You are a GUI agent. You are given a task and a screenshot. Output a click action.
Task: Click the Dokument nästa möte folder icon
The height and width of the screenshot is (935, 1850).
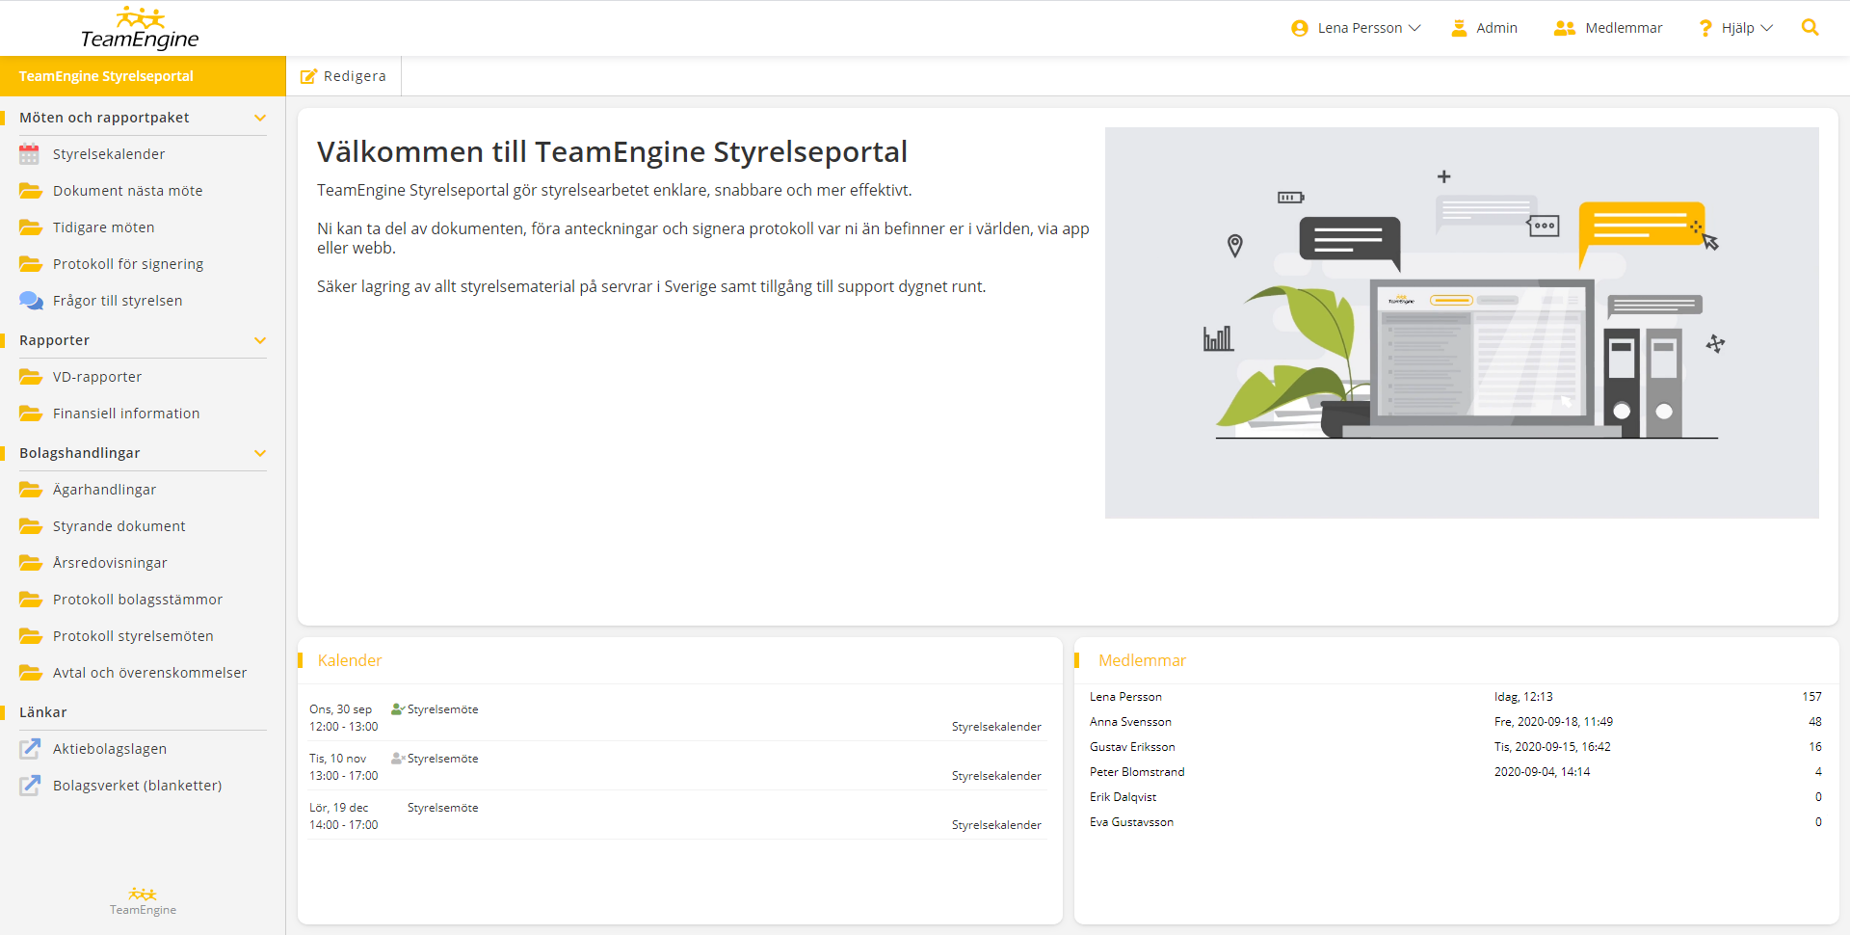31,191
